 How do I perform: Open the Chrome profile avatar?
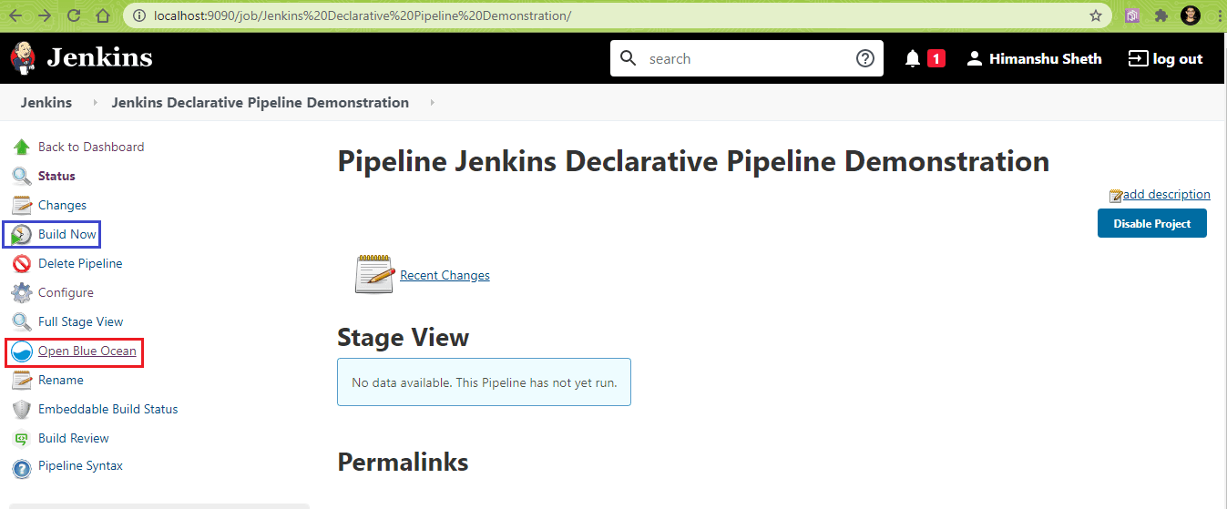point(1190,15)
